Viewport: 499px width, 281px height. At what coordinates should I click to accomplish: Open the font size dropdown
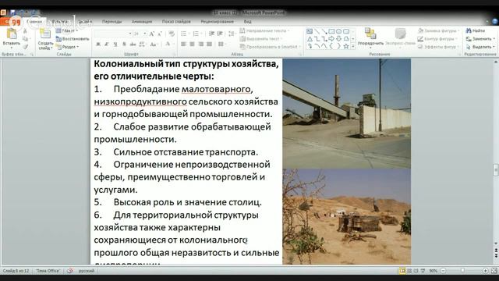(x=145, y=34)
